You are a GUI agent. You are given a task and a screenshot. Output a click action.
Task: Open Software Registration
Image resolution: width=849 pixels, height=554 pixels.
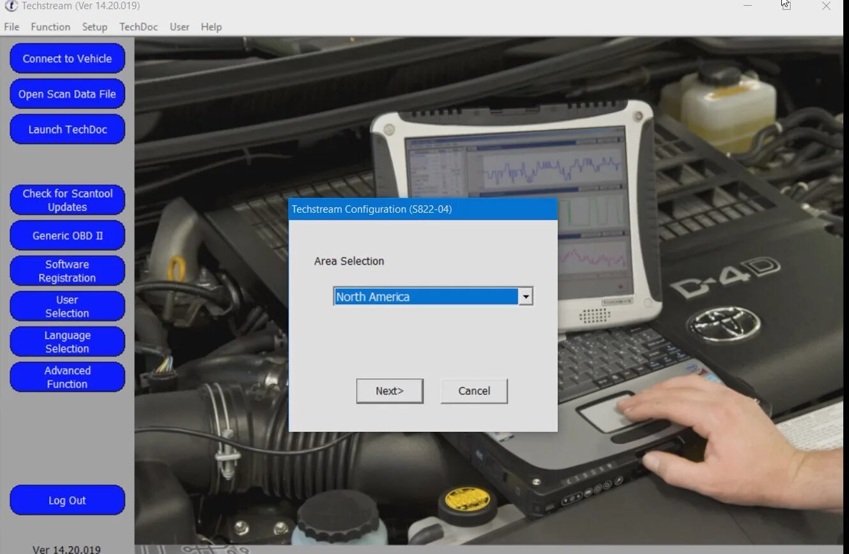[x=67, y=271]
